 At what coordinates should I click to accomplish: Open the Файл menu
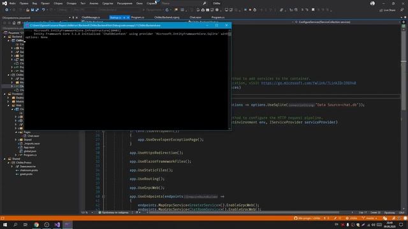point(12,3)
